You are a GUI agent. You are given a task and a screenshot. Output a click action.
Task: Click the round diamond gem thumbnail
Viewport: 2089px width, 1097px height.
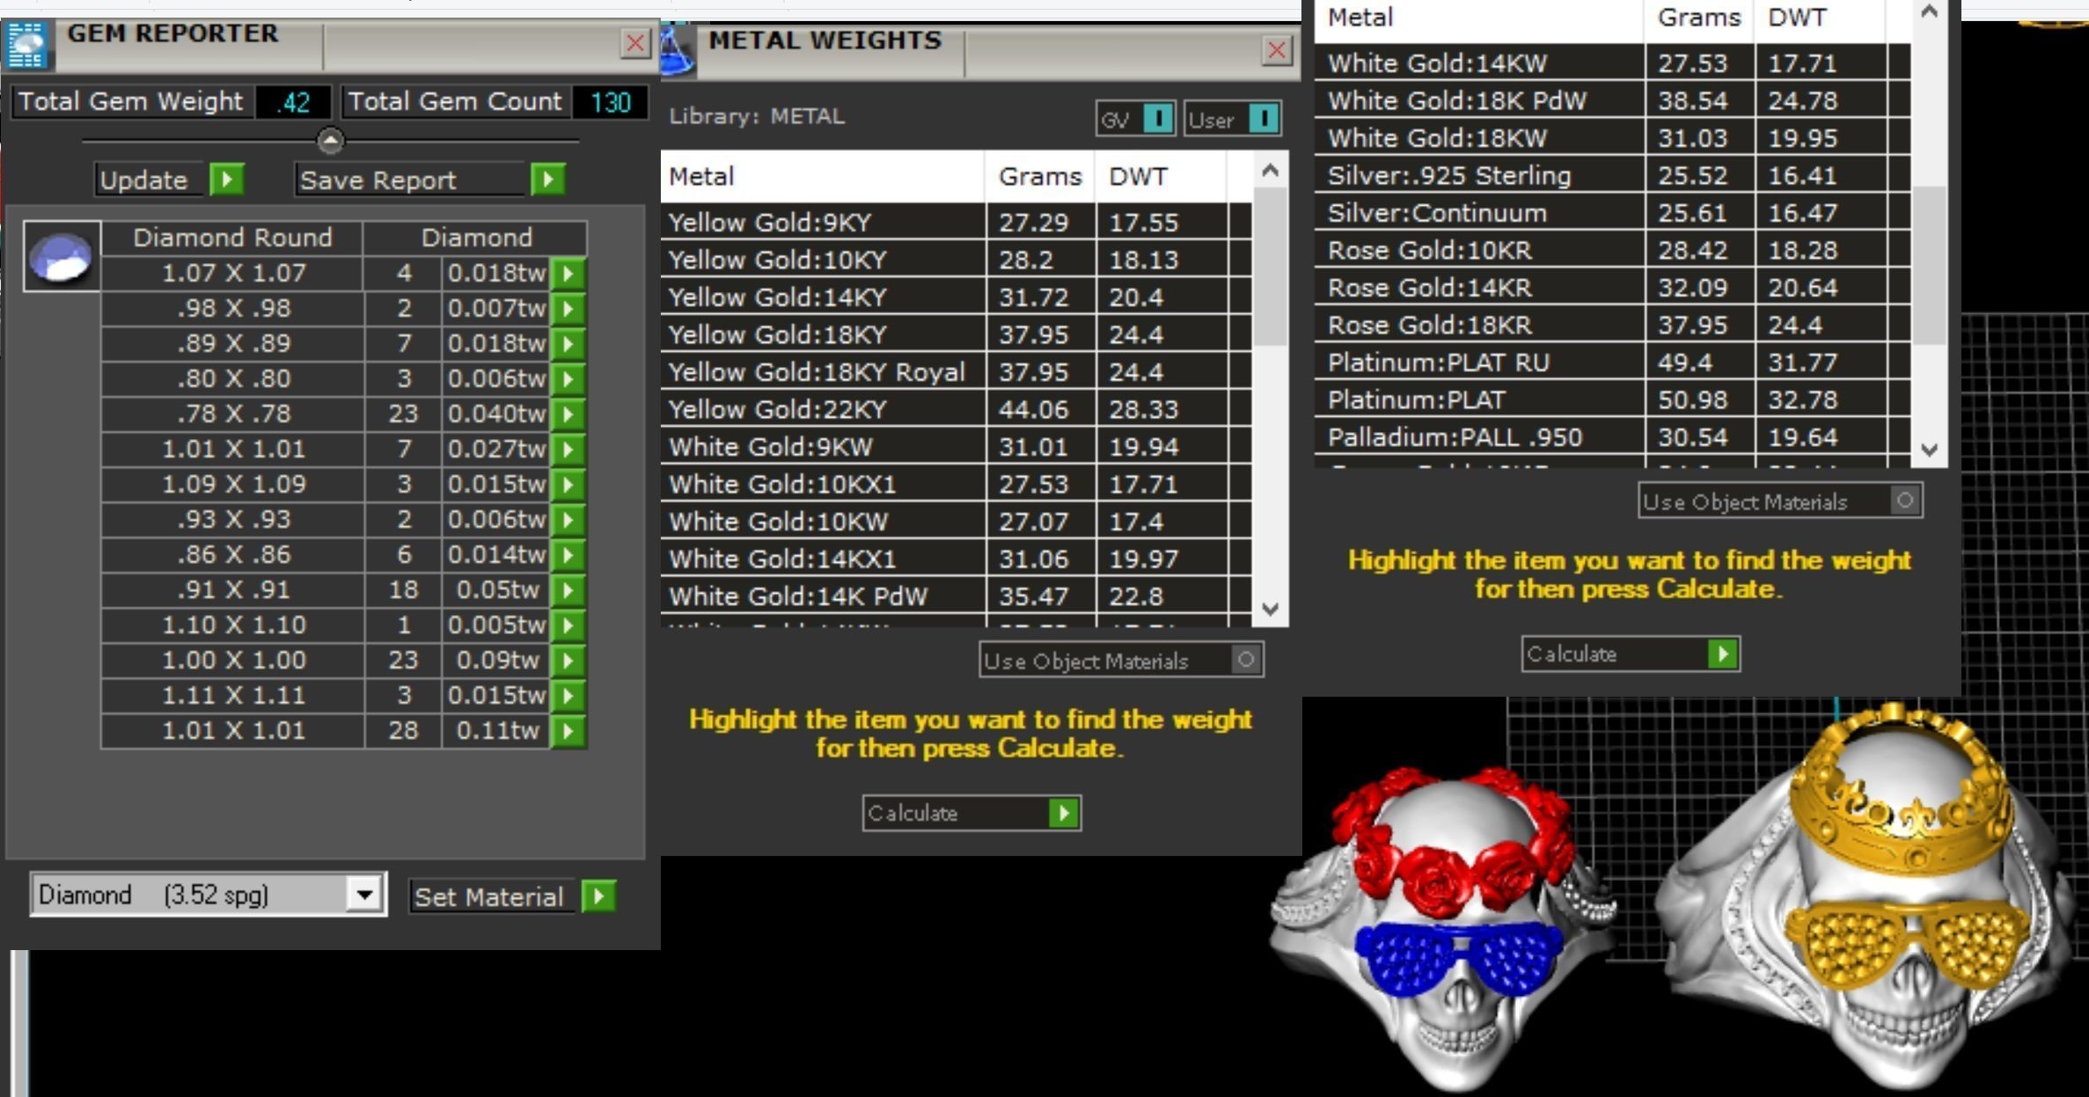pos(61,257)
